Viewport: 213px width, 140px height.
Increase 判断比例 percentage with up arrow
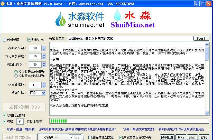(44, 63)
